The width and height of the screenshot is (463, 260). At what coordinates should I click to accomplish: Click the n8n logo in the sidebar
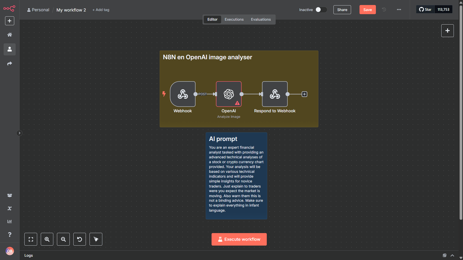(x=9, y=8)
